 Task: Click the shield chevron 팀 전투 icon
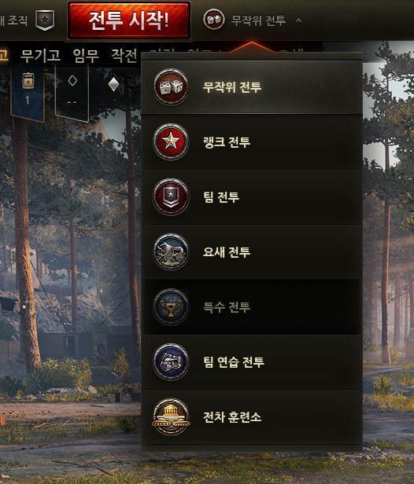[x=171, y=196]
